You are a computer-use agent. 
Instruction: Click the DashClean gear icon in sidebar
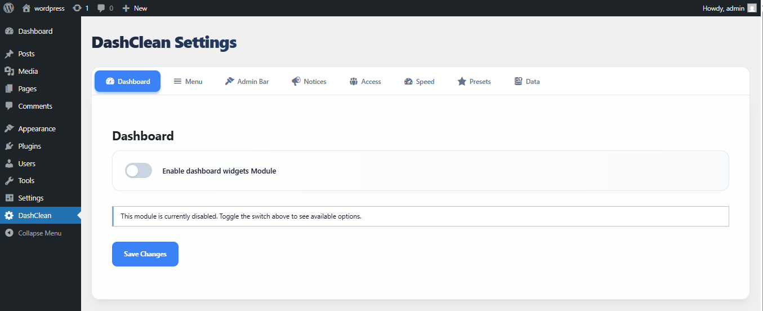pyautogui.click(x=9, y=215)
